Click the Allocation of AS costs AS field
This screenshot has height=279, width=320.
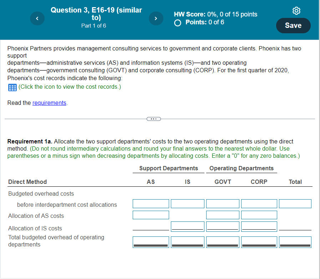(x=151, y=215)
